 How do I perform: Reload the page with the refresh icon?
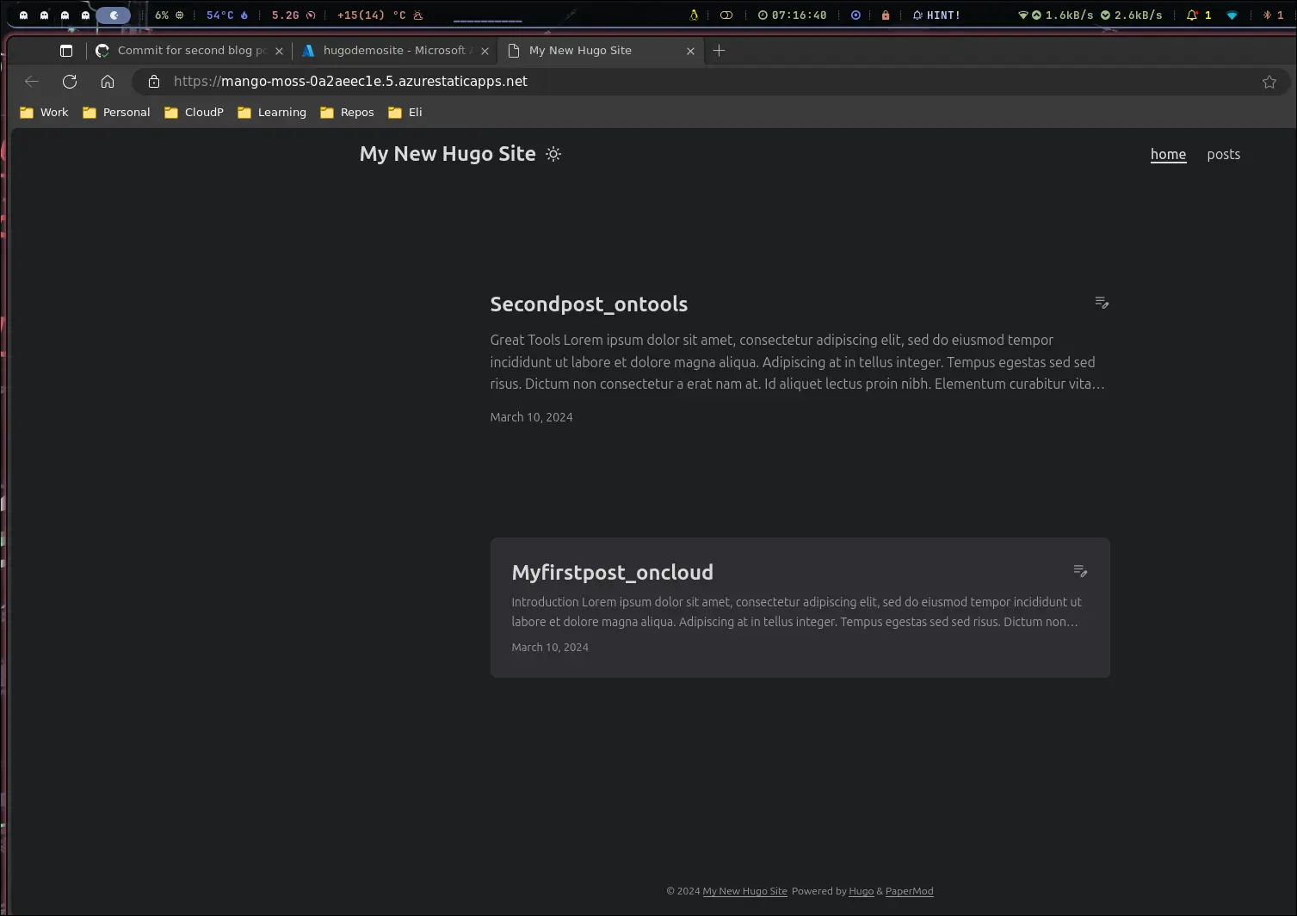click(70, 82)
